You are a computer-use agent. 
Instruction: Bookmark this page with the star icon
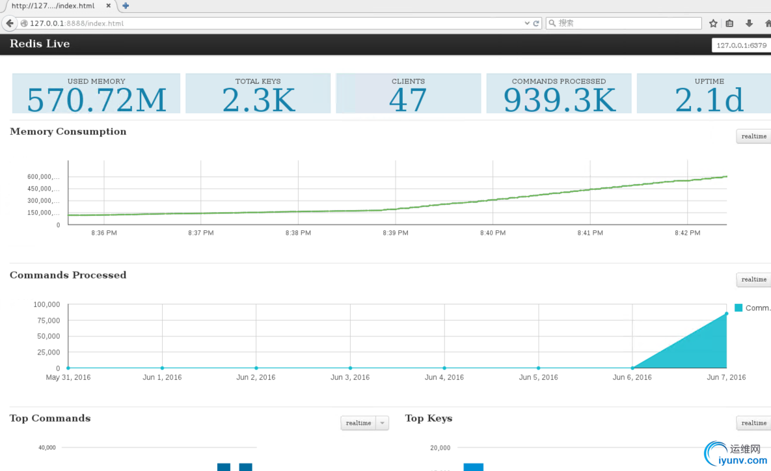[x=714, y=23]
